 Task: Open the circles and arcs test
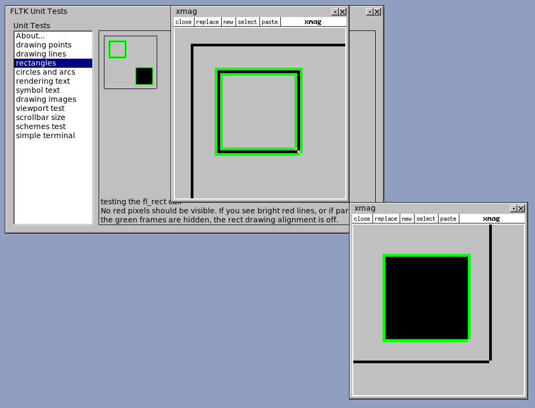pos(46,72)
